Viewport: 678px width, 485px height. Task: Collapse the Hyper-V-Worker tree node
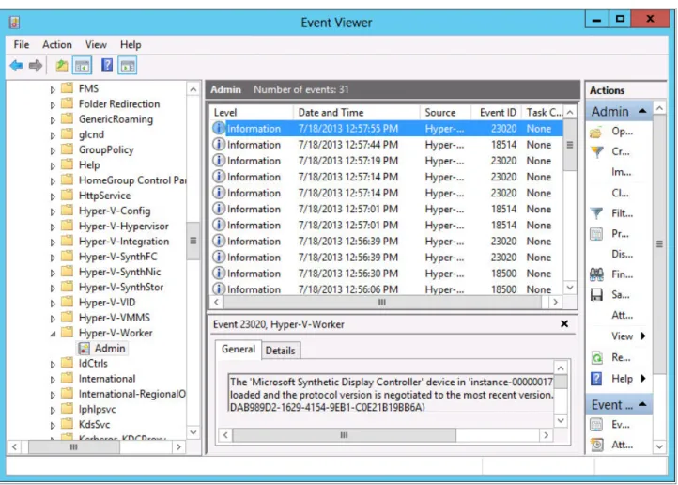coord(53,334)
